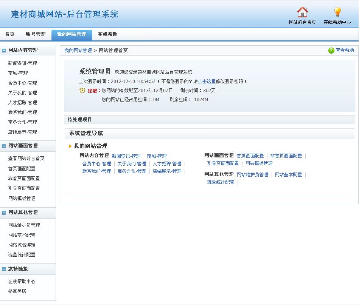Open 联系我们-管理 in the sidebar
Image resolution: width=359 pixels, height=305 pixels.
pyautogui.click(x=22, y=112)
